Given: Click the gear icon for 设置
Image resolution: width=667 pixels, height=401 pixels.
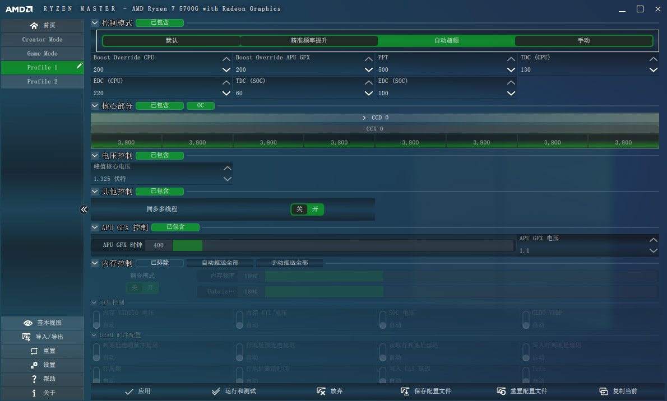Looking at the screenshot, I should [x=34, y=365].
